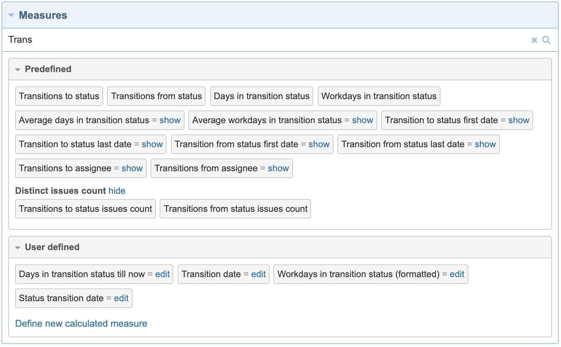This screenshot has width=561, height=347.
Task: Clear the Trans search text
Action: pyautogui.click(x=534, y=40)
